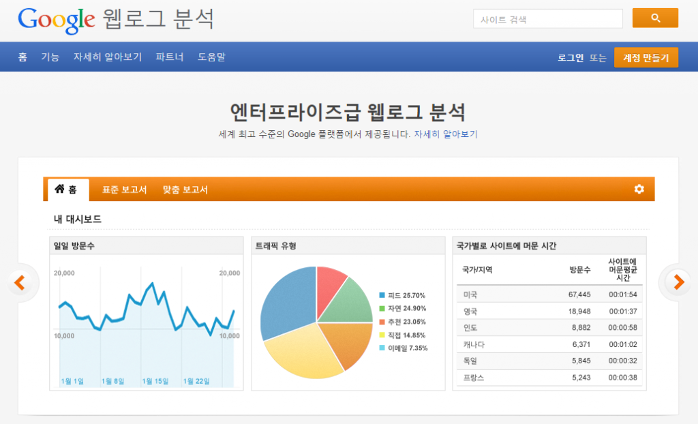Click the house icon on the 홈 tab
The width and height of the screenshot is (698, 424).
(59, 189)
